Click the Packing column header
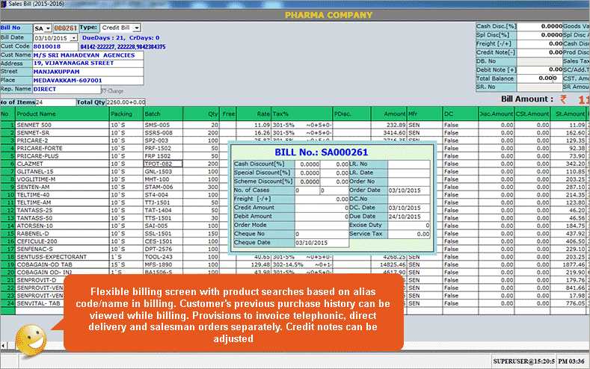The width and height of the screenshot is (590, 369). [x=126, y=114]
